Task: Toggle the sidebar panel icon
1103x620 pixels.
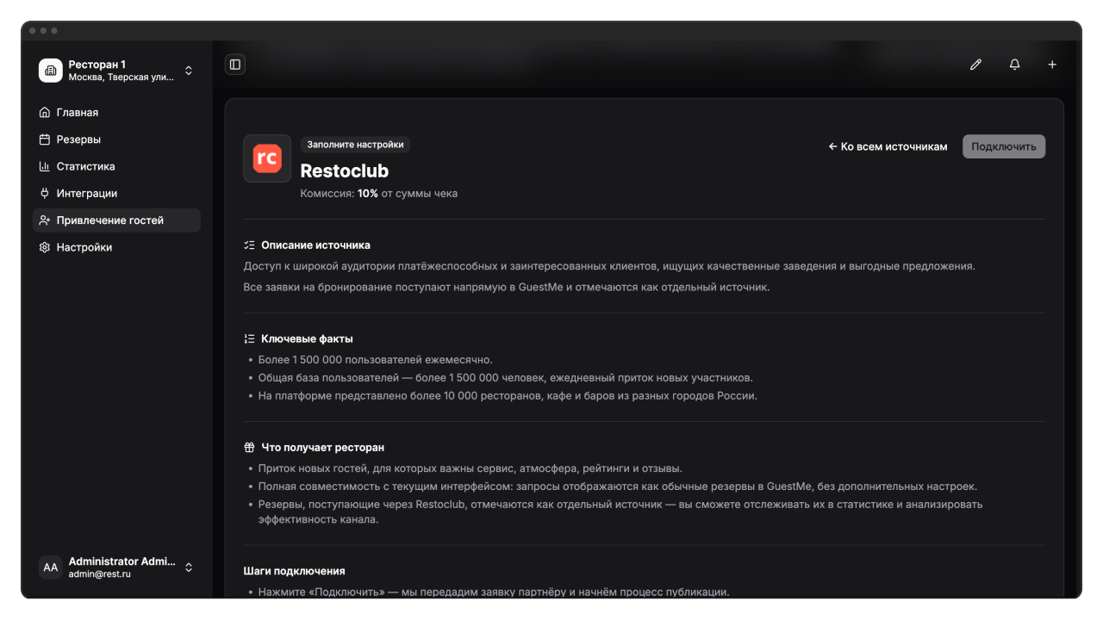Action: point(235,65)
